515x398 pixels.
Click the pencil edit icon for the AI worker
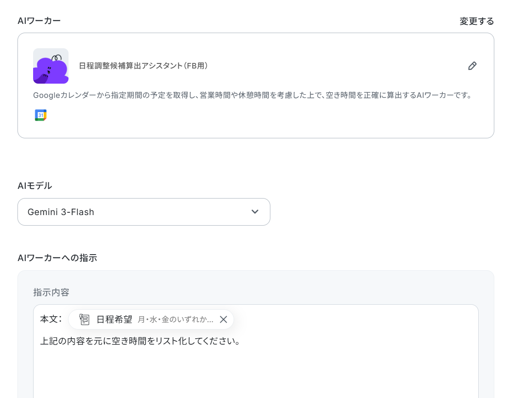pyautogui.click(x=472, y=66)
